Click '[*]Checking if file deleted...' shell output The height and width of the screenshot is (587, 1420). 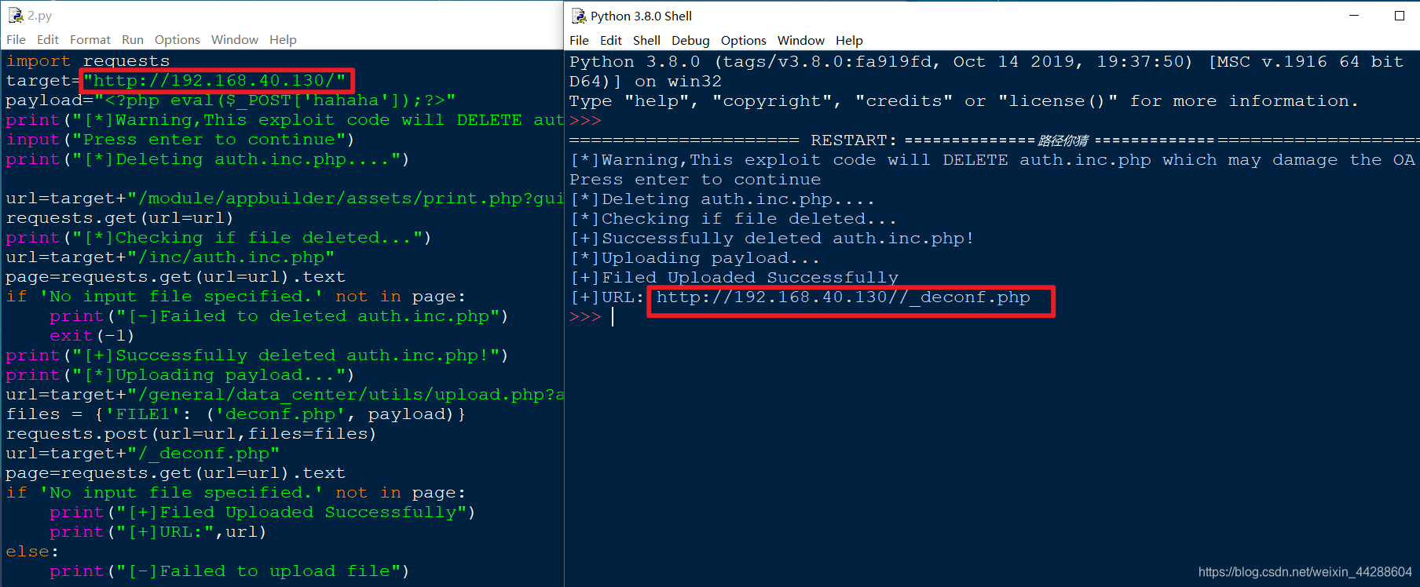click(x=733, y=218)
